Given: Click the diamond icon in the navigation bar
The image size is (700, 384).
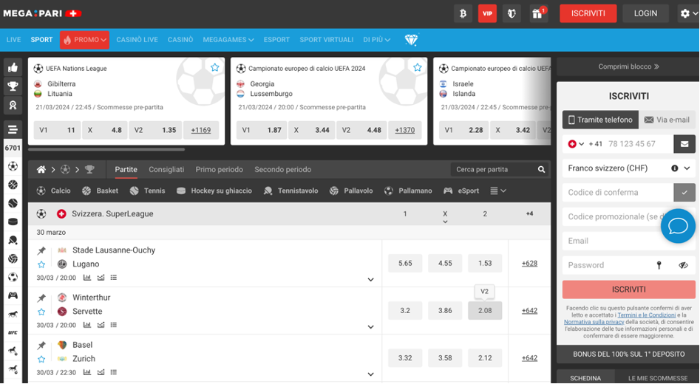Looking at the screenshot, I should [411, 40].
